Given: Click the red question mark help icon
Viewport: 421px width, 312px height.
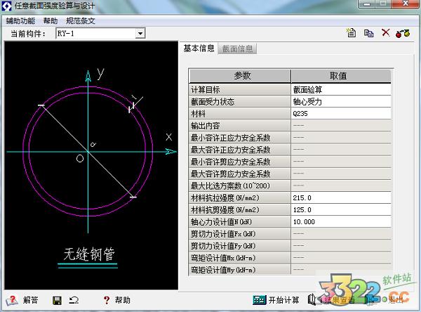Looking at the screenshot, I should pos(107,300).
